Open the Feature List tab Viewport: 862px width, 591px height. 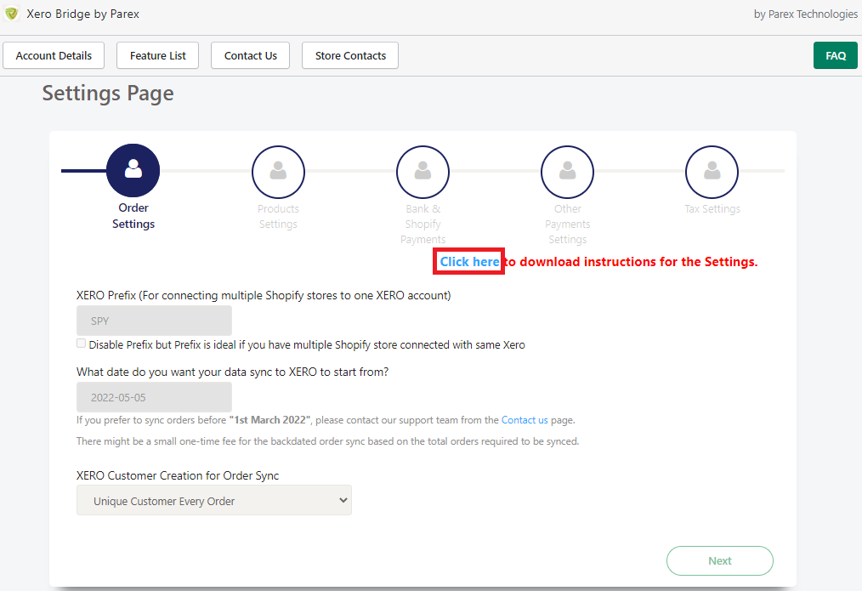158,55
